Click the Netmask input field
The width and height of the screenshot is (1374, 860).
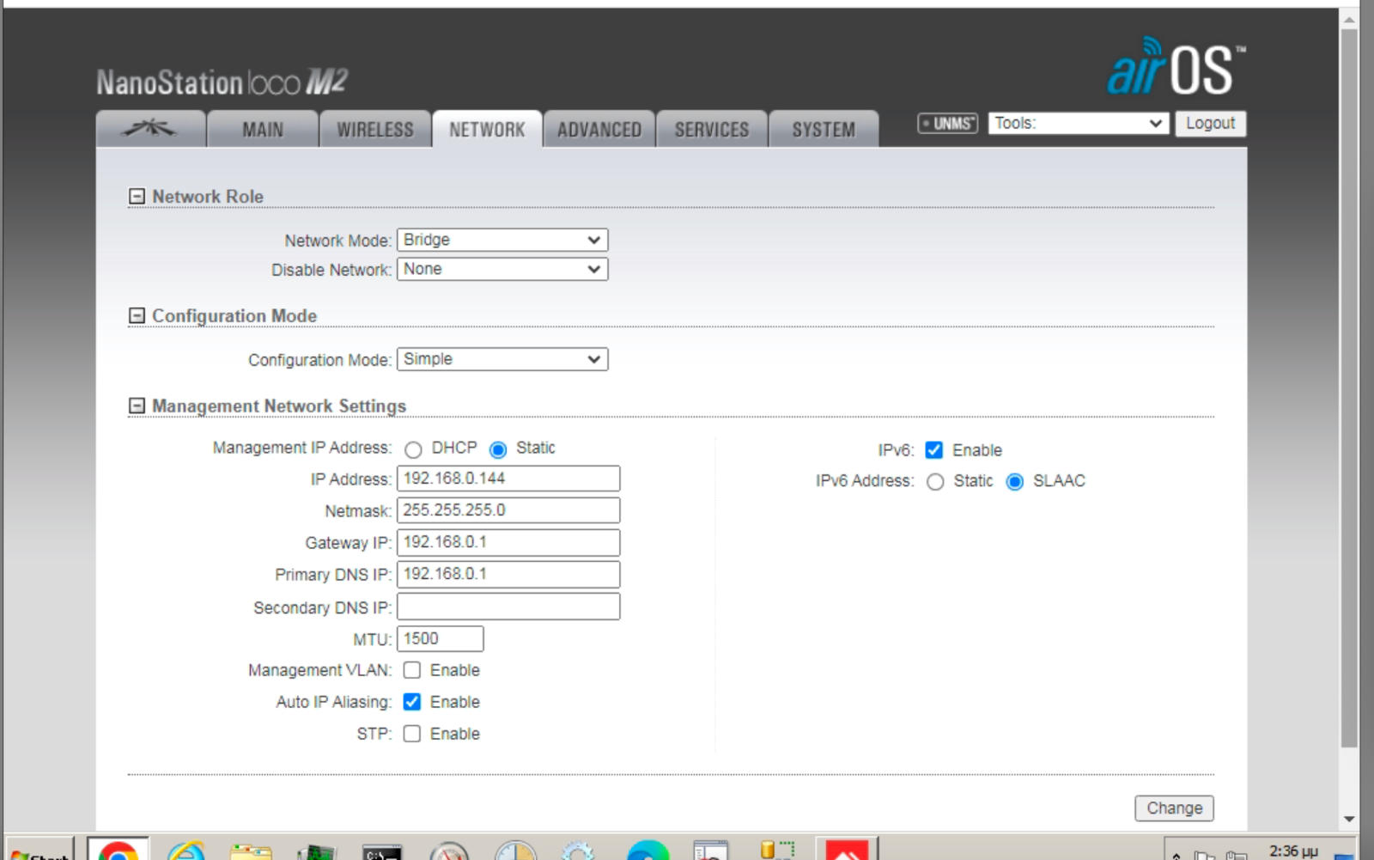(508, 510)
